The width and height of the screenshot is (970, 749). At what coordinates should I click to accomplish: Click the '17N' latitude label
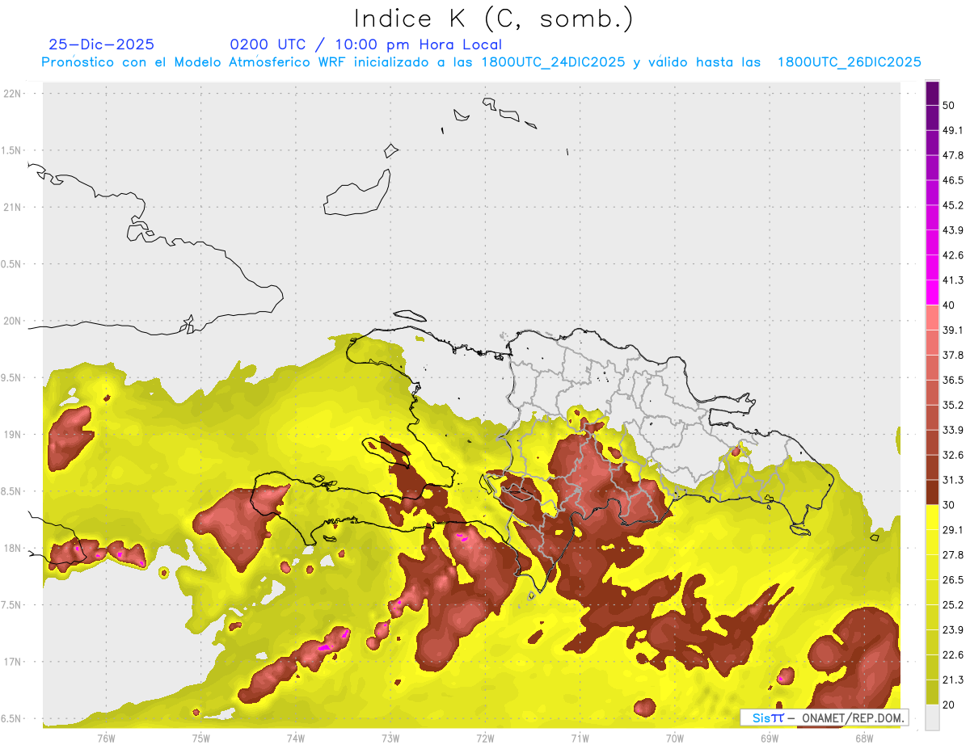pyautogui.click(x=12, y=662)
